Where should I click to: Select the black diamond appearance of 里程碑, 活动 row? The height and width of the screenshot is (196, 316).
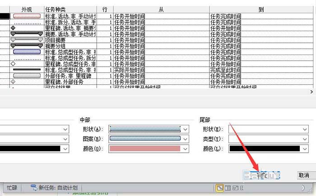pos(13,28)
